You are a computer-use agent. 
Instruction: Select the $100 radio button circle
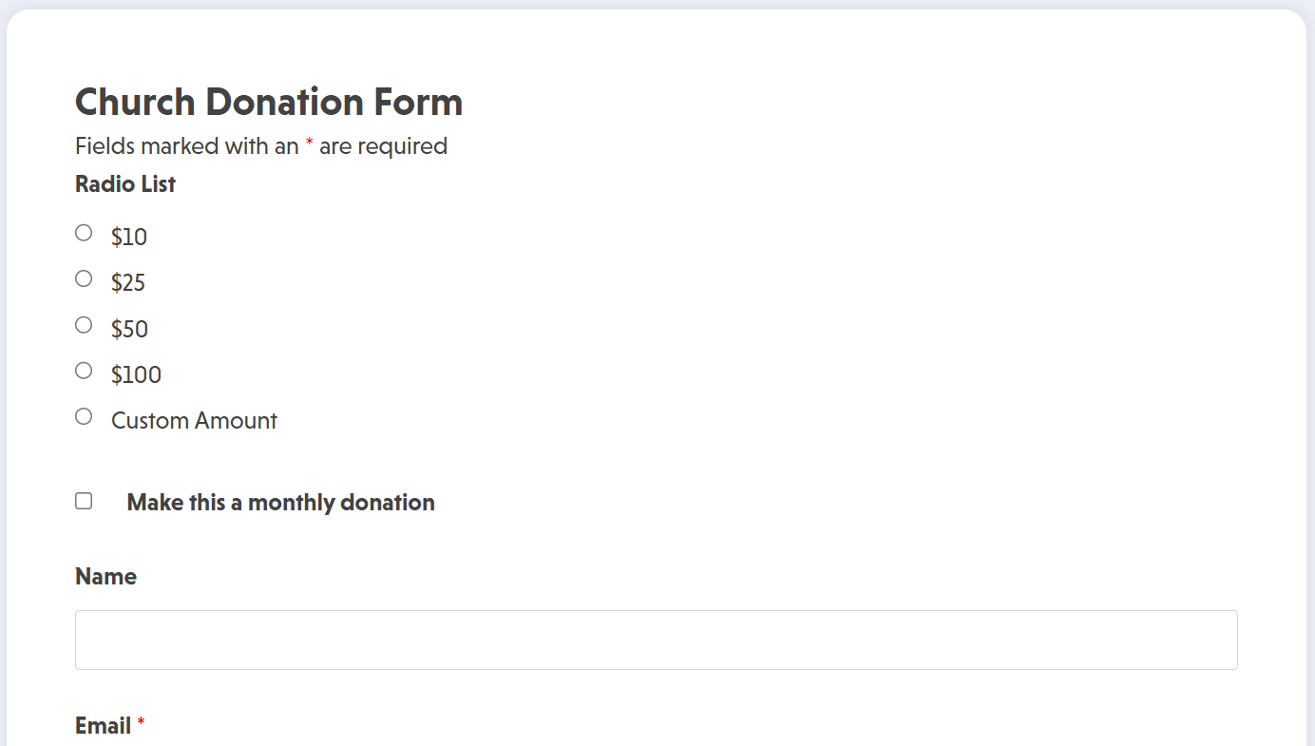(84, 371)
